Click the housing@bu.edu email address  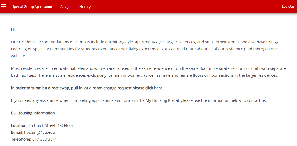click(x=39, y=132)
